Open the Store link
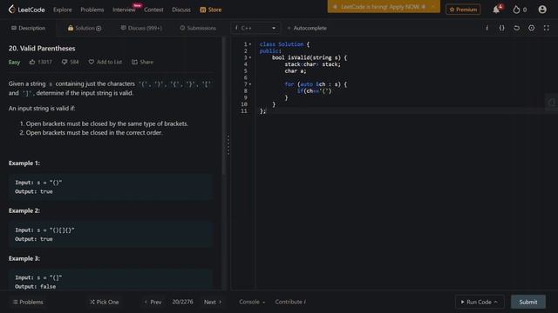The width and height of the screenshot is (558, 313). click(x=211, y=10)
